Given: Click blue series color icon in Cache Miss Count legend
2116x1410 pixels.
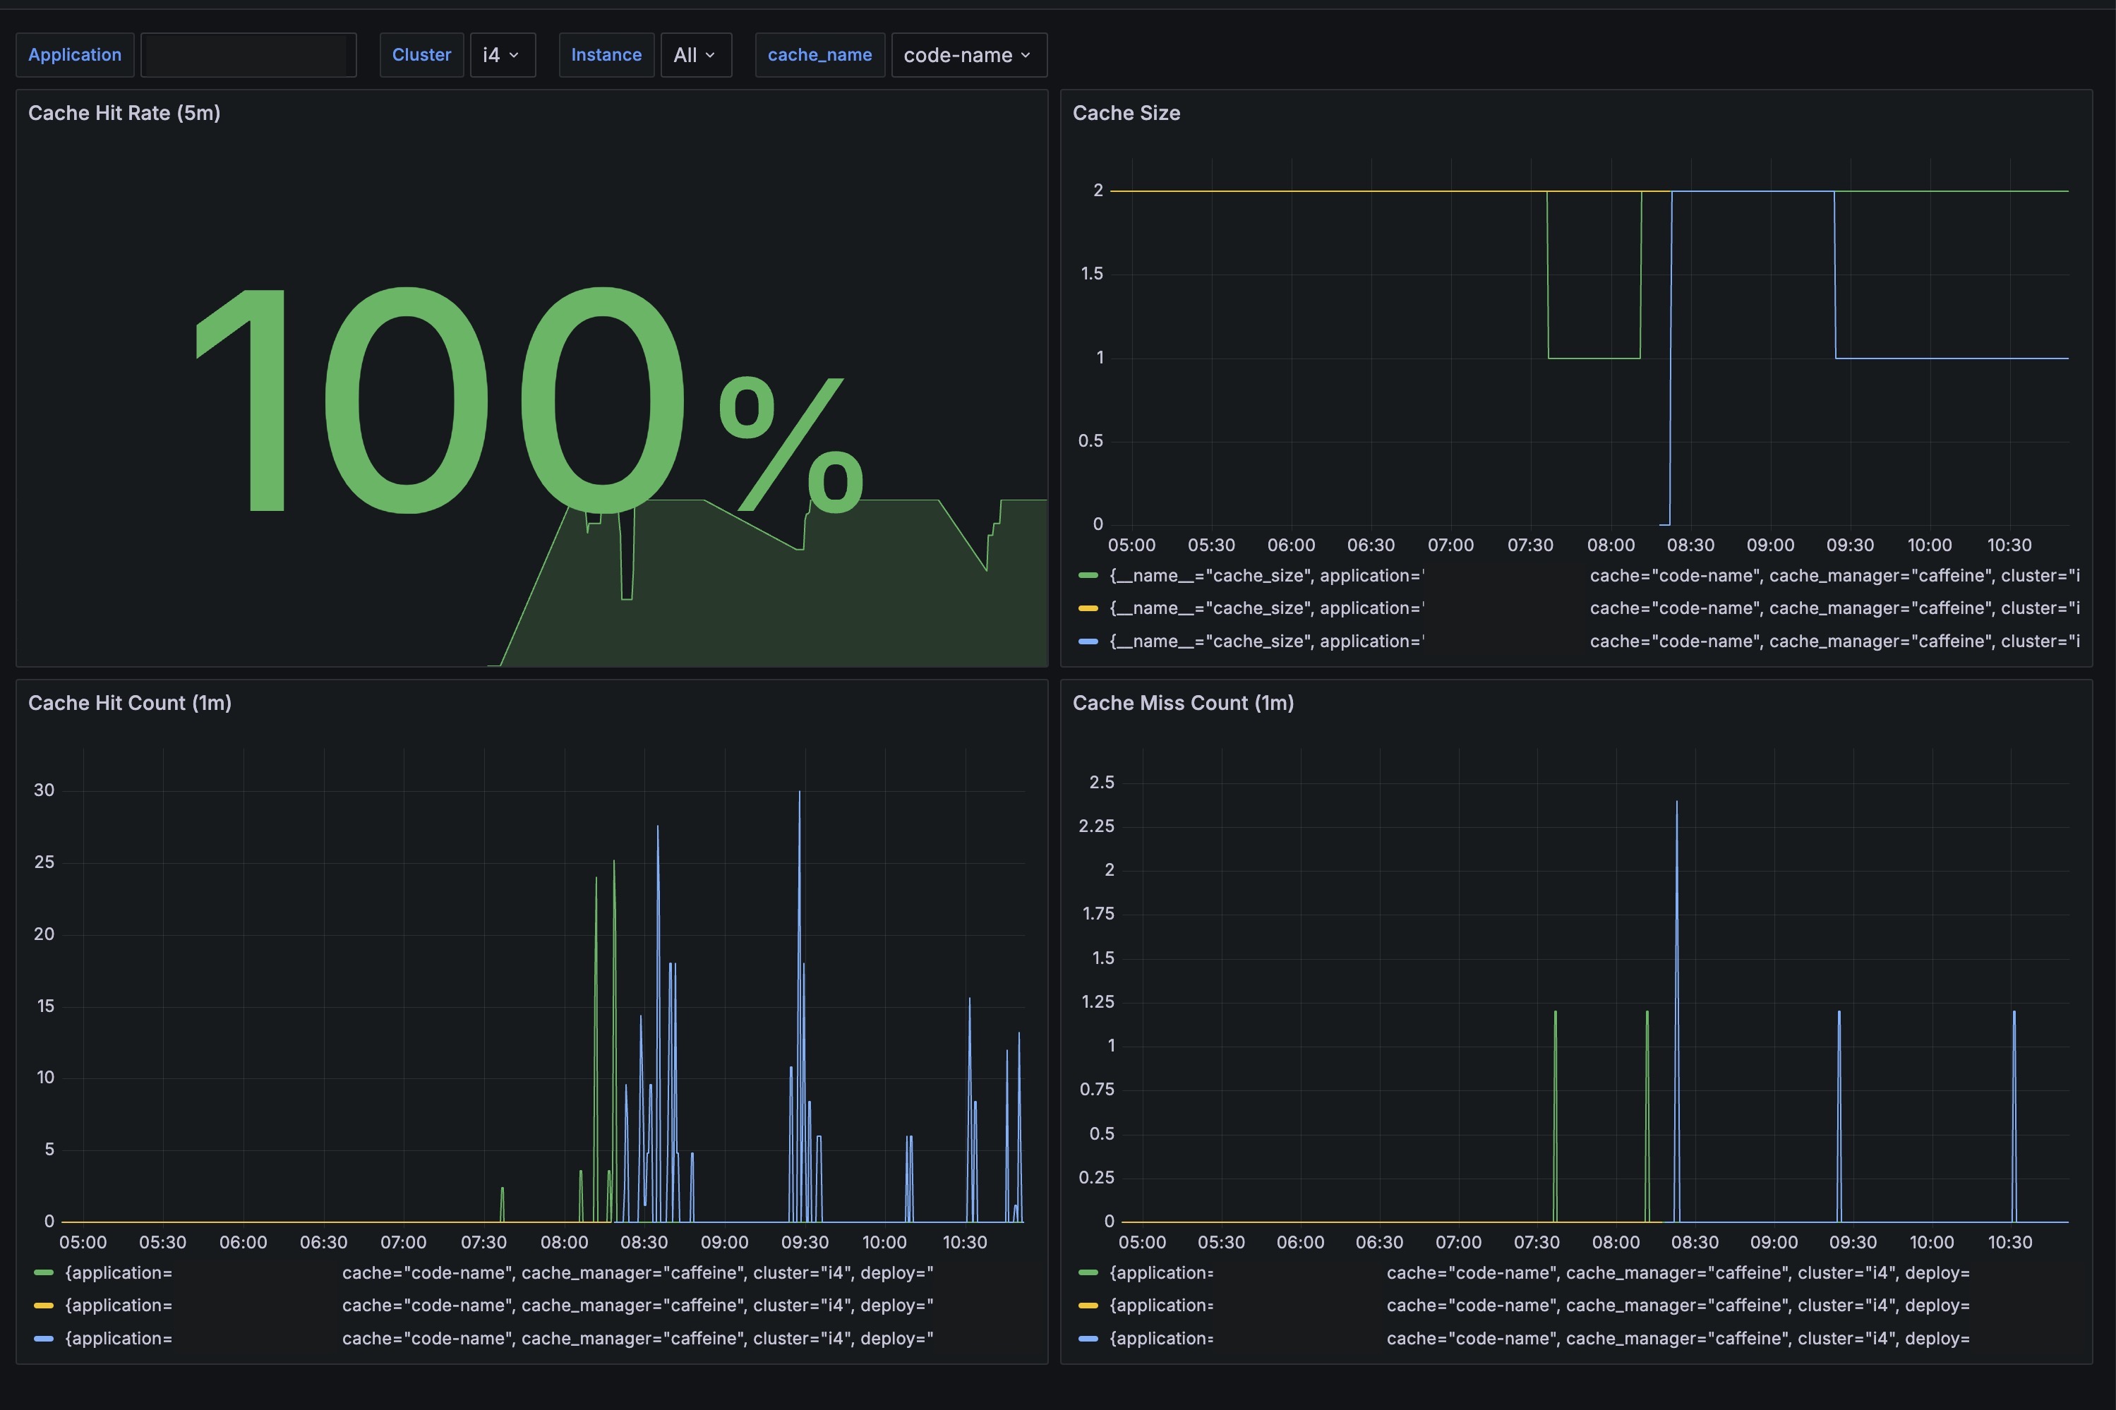Looking at the screenshot, I should pos(1088,1338).
